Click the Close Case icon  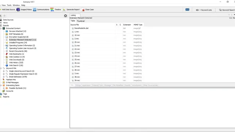pos(83,10)
